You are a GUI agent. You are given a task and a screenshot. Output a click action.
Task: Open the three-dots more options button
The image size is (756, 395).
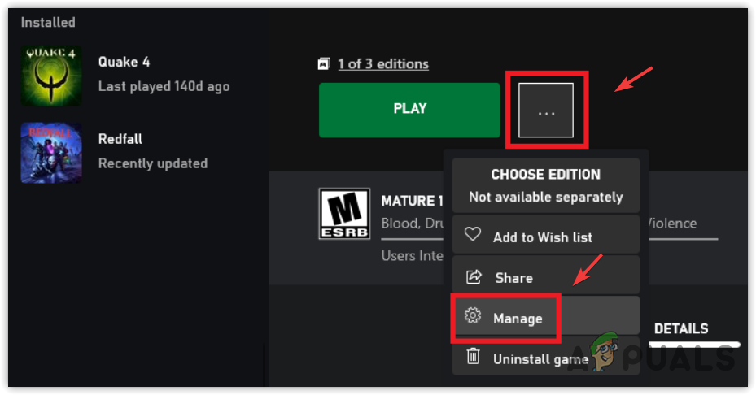[546, 111]
